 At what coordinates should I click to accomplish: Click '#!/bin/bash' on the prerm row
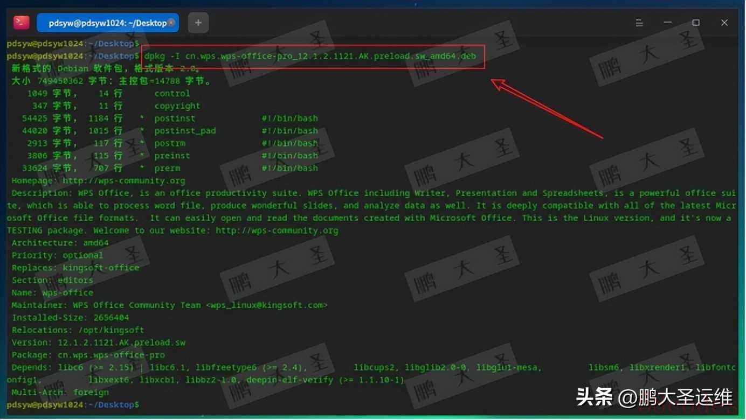point(290,168)
